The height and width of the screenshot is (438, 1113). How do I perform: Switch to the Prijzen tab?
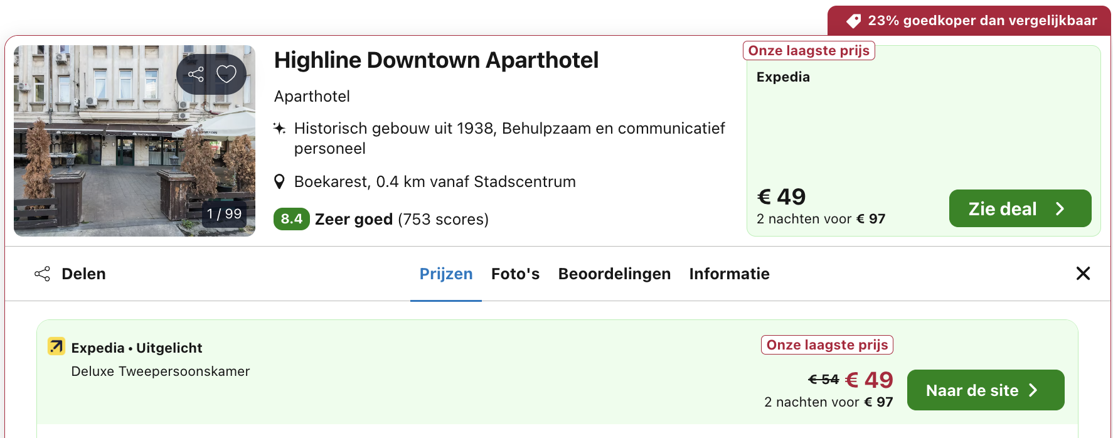point(445,274)
